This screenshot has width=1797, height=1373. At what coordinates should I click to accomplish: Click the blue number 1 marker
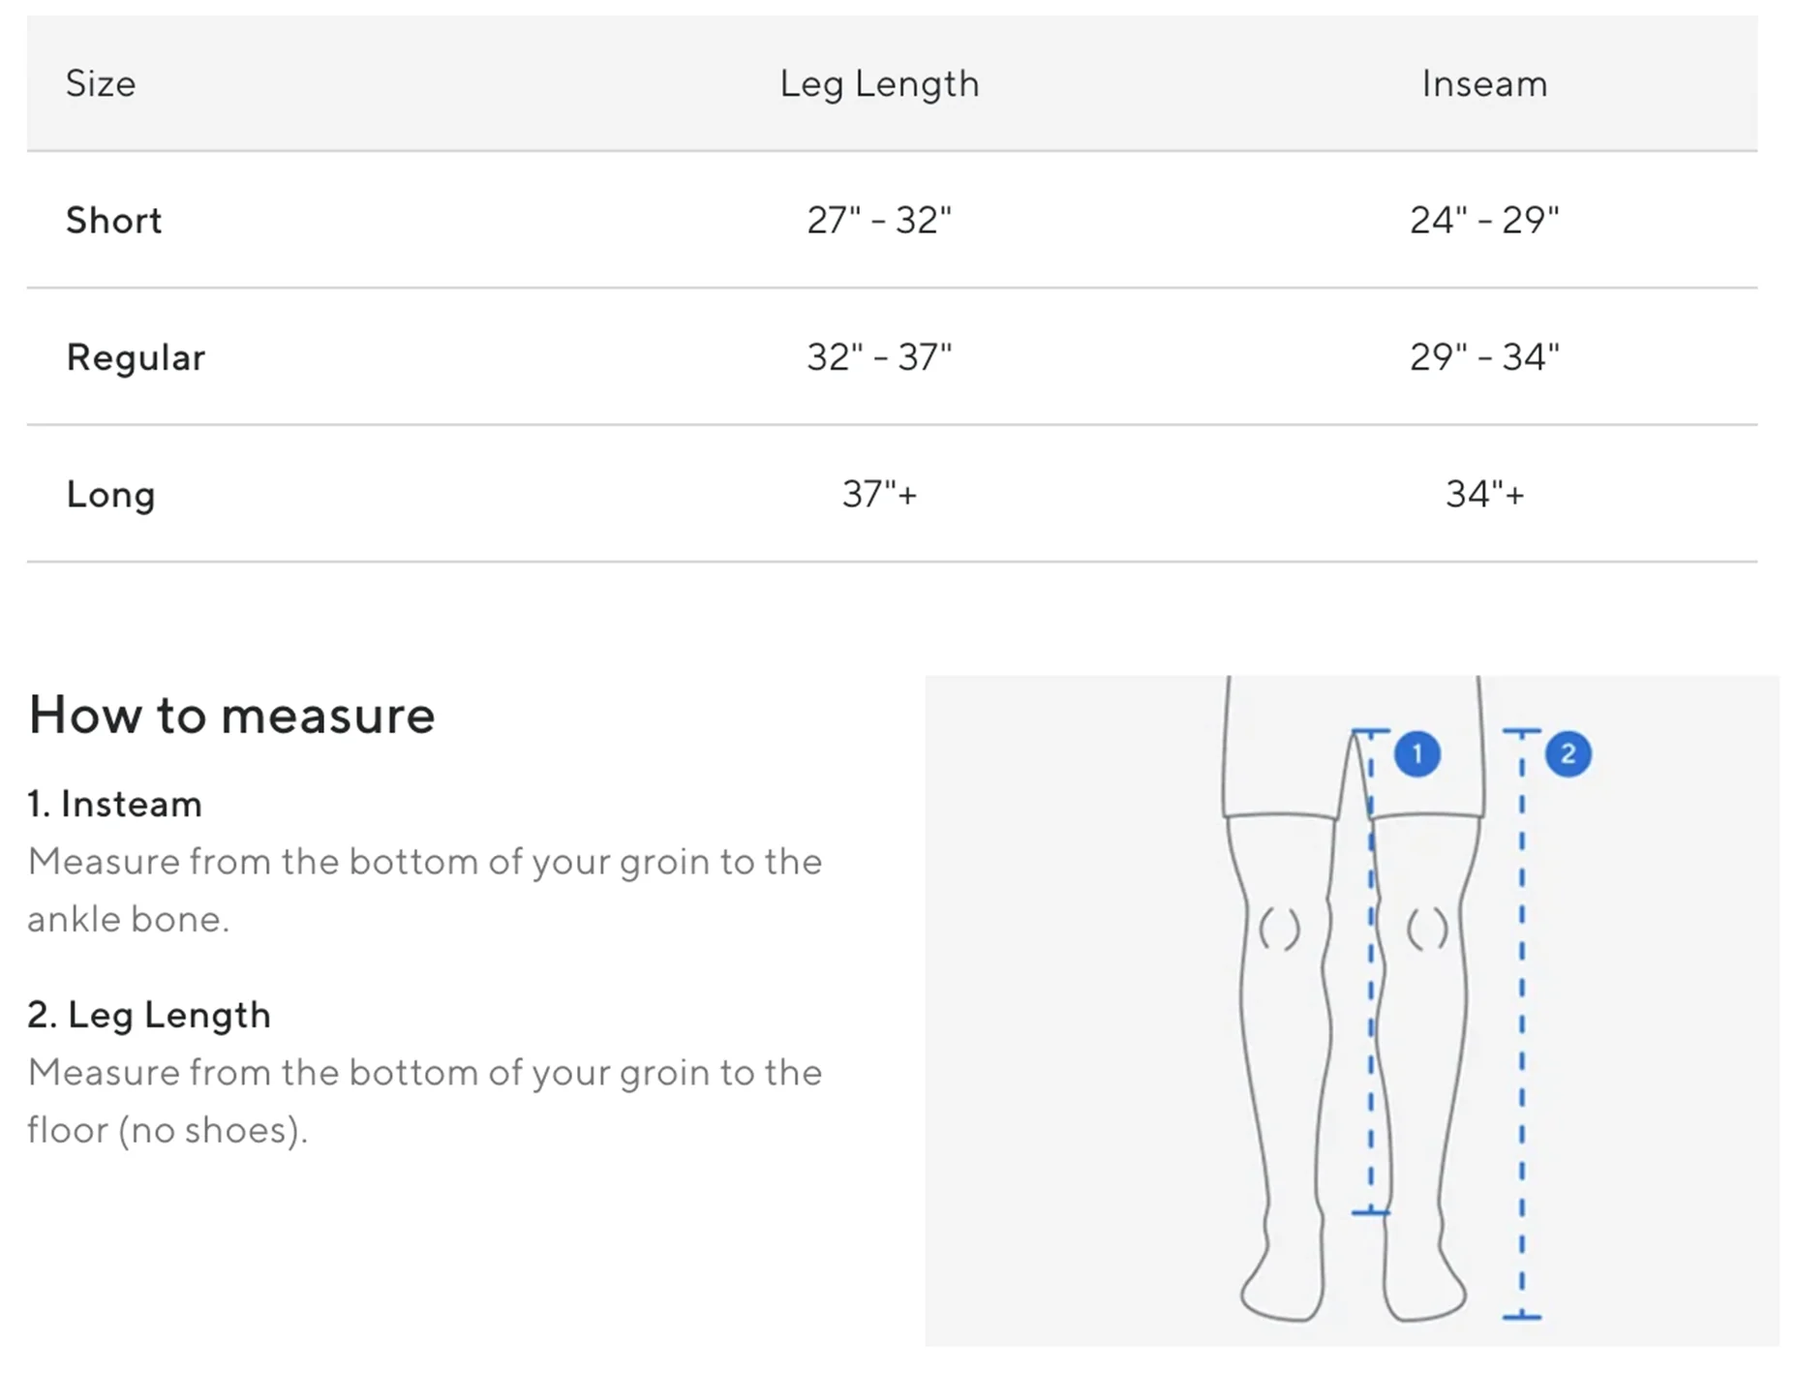pyautogui.click(x=1416, y=753)
